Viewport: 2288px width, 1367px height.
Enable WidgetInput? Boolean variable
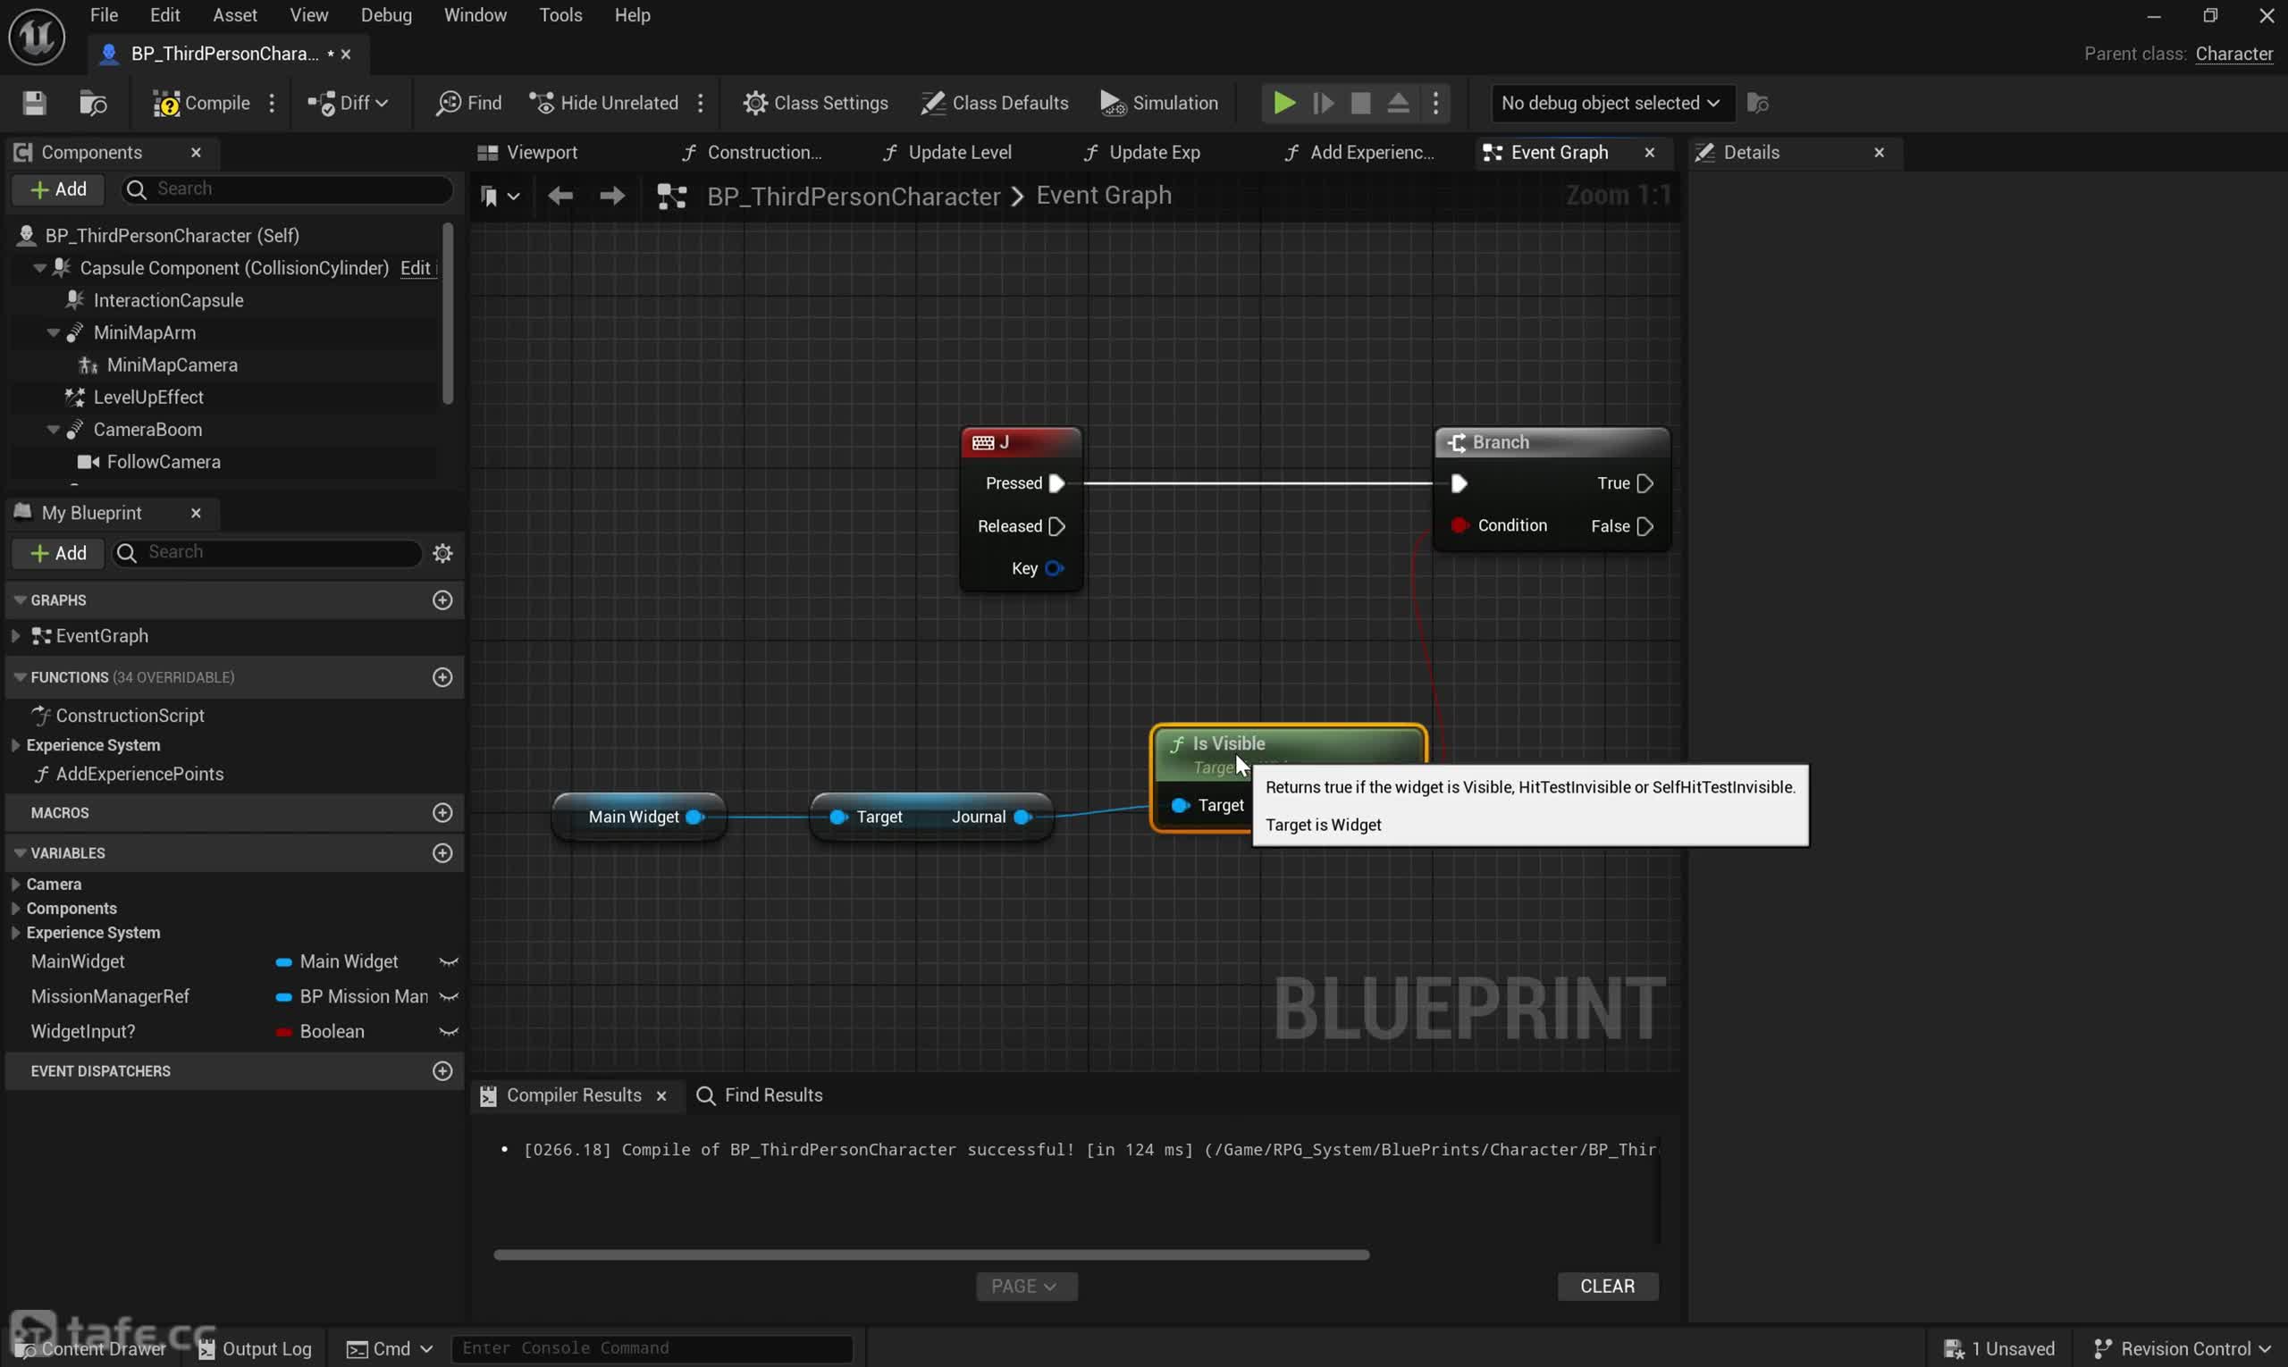click(x=450, y=1032)
